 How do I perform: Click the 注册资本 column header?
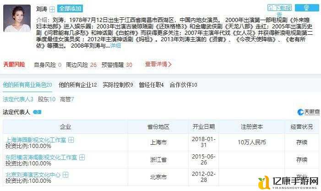[x=252, y=127]
